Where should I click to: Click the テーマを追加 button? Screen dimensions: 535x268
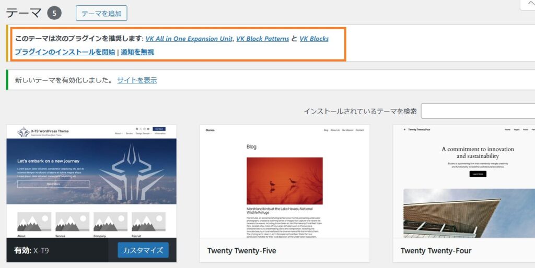pyautogui.click(x=101, y=13)
